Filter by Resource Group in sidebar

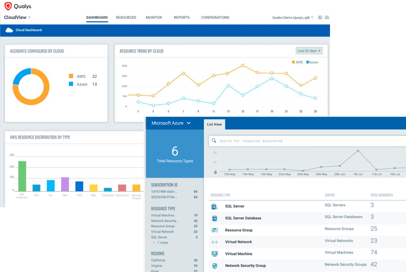coord(174,226)
